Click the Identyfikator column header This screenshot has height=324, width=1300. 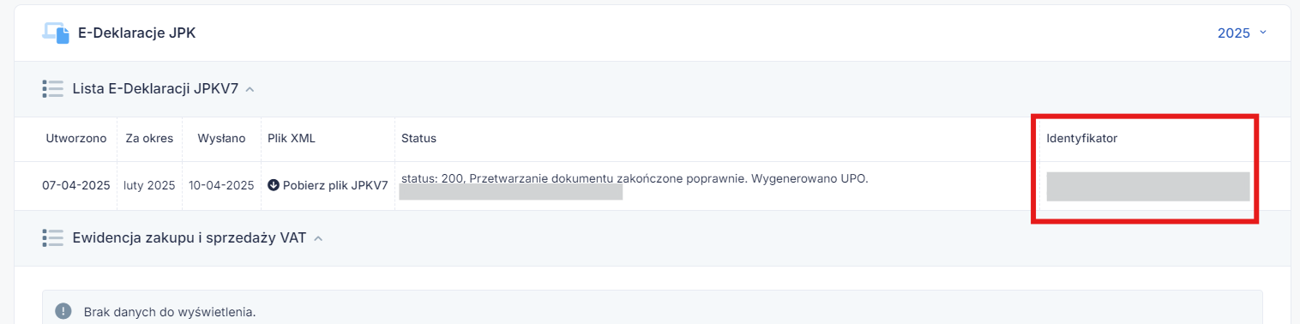1081,138
